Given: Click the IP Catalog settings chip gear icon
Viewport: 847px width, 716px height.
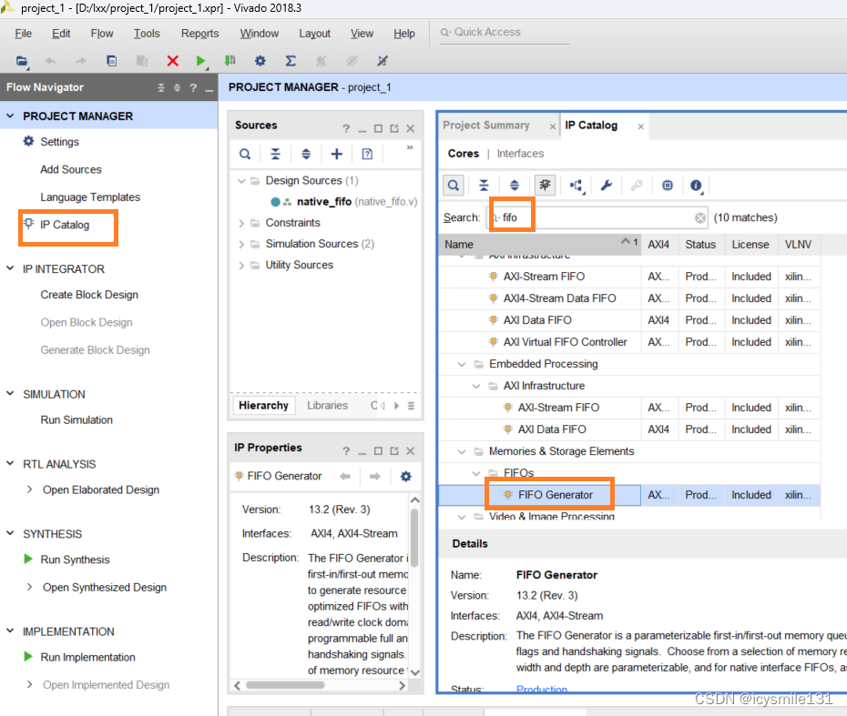Looking at the screenshot, I should pyautogui.click(x=668, y=186).
